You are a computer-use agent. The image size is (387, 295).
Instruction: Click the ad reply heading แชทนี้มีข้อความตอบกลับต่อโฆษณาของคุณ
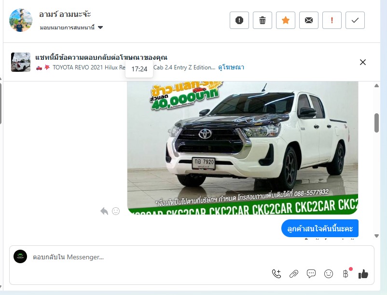tap(101, 57)
